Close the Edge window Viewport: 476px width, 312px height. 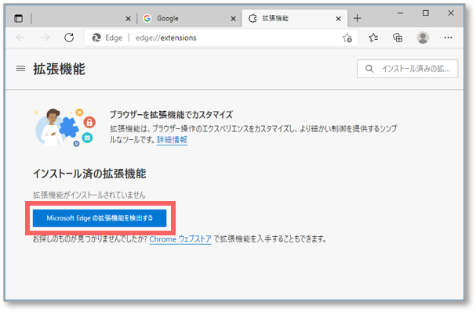(451, 13)
